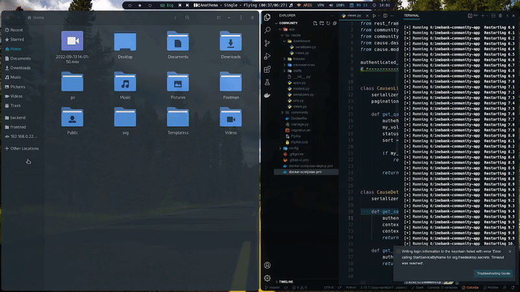Viewport: 520px width, 292px height.
Task: Open search in the Files window
Action: (187, 18)
